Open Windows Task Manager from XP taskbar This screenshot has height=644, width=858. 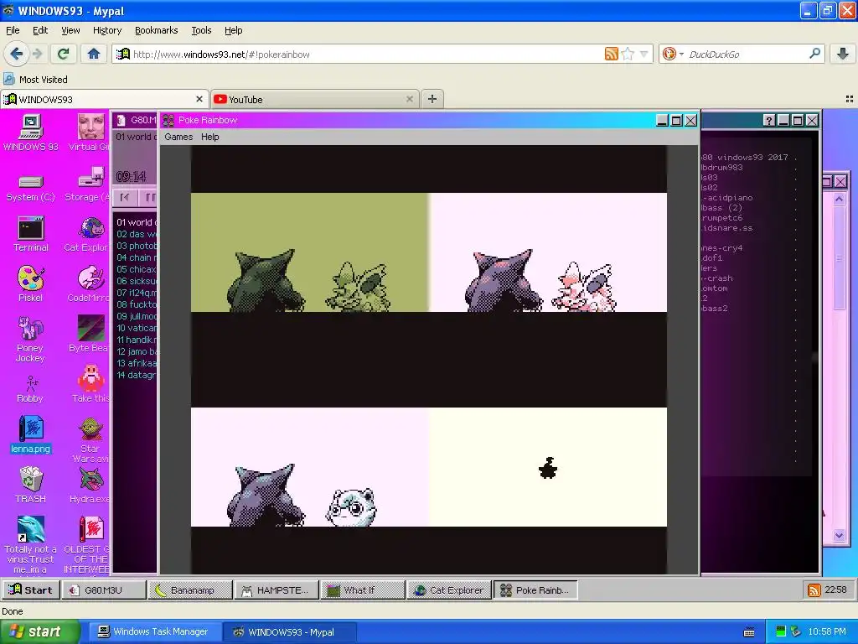tap(153, 631)
